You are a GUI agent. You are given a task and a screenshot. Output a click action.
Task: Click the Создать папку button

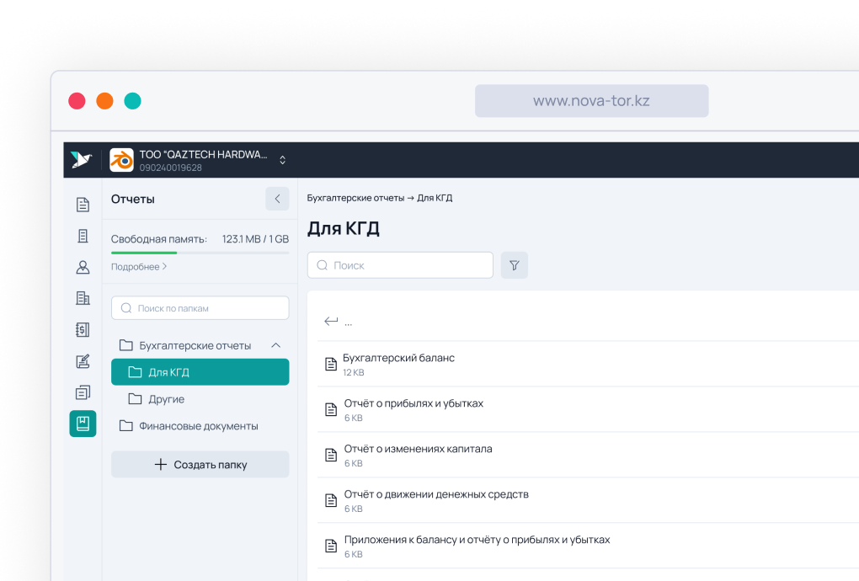pyautogui.click(x=200, y=464)
